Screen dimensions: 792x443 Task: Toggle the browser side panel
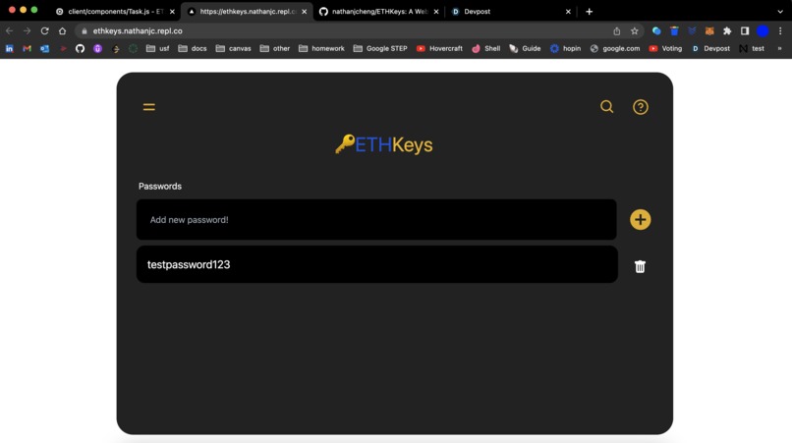pyautogui.click(x=745, y=30)
